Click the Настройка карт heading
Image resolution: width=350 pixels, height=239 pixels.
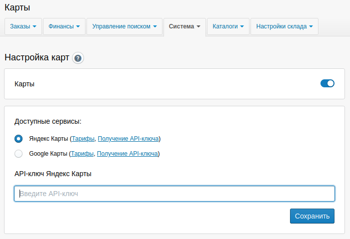(x=37, y=57)
